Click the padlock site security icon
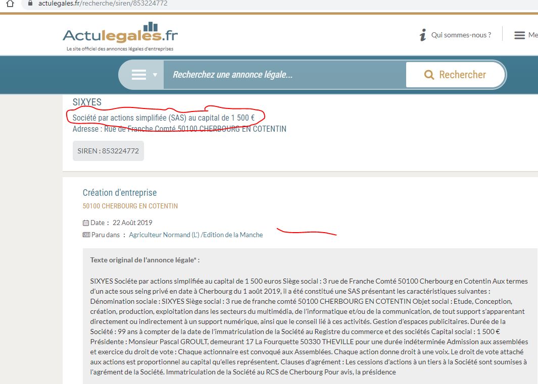The width and height of the screenshot is (538, 384). click(x=30, y=3)
